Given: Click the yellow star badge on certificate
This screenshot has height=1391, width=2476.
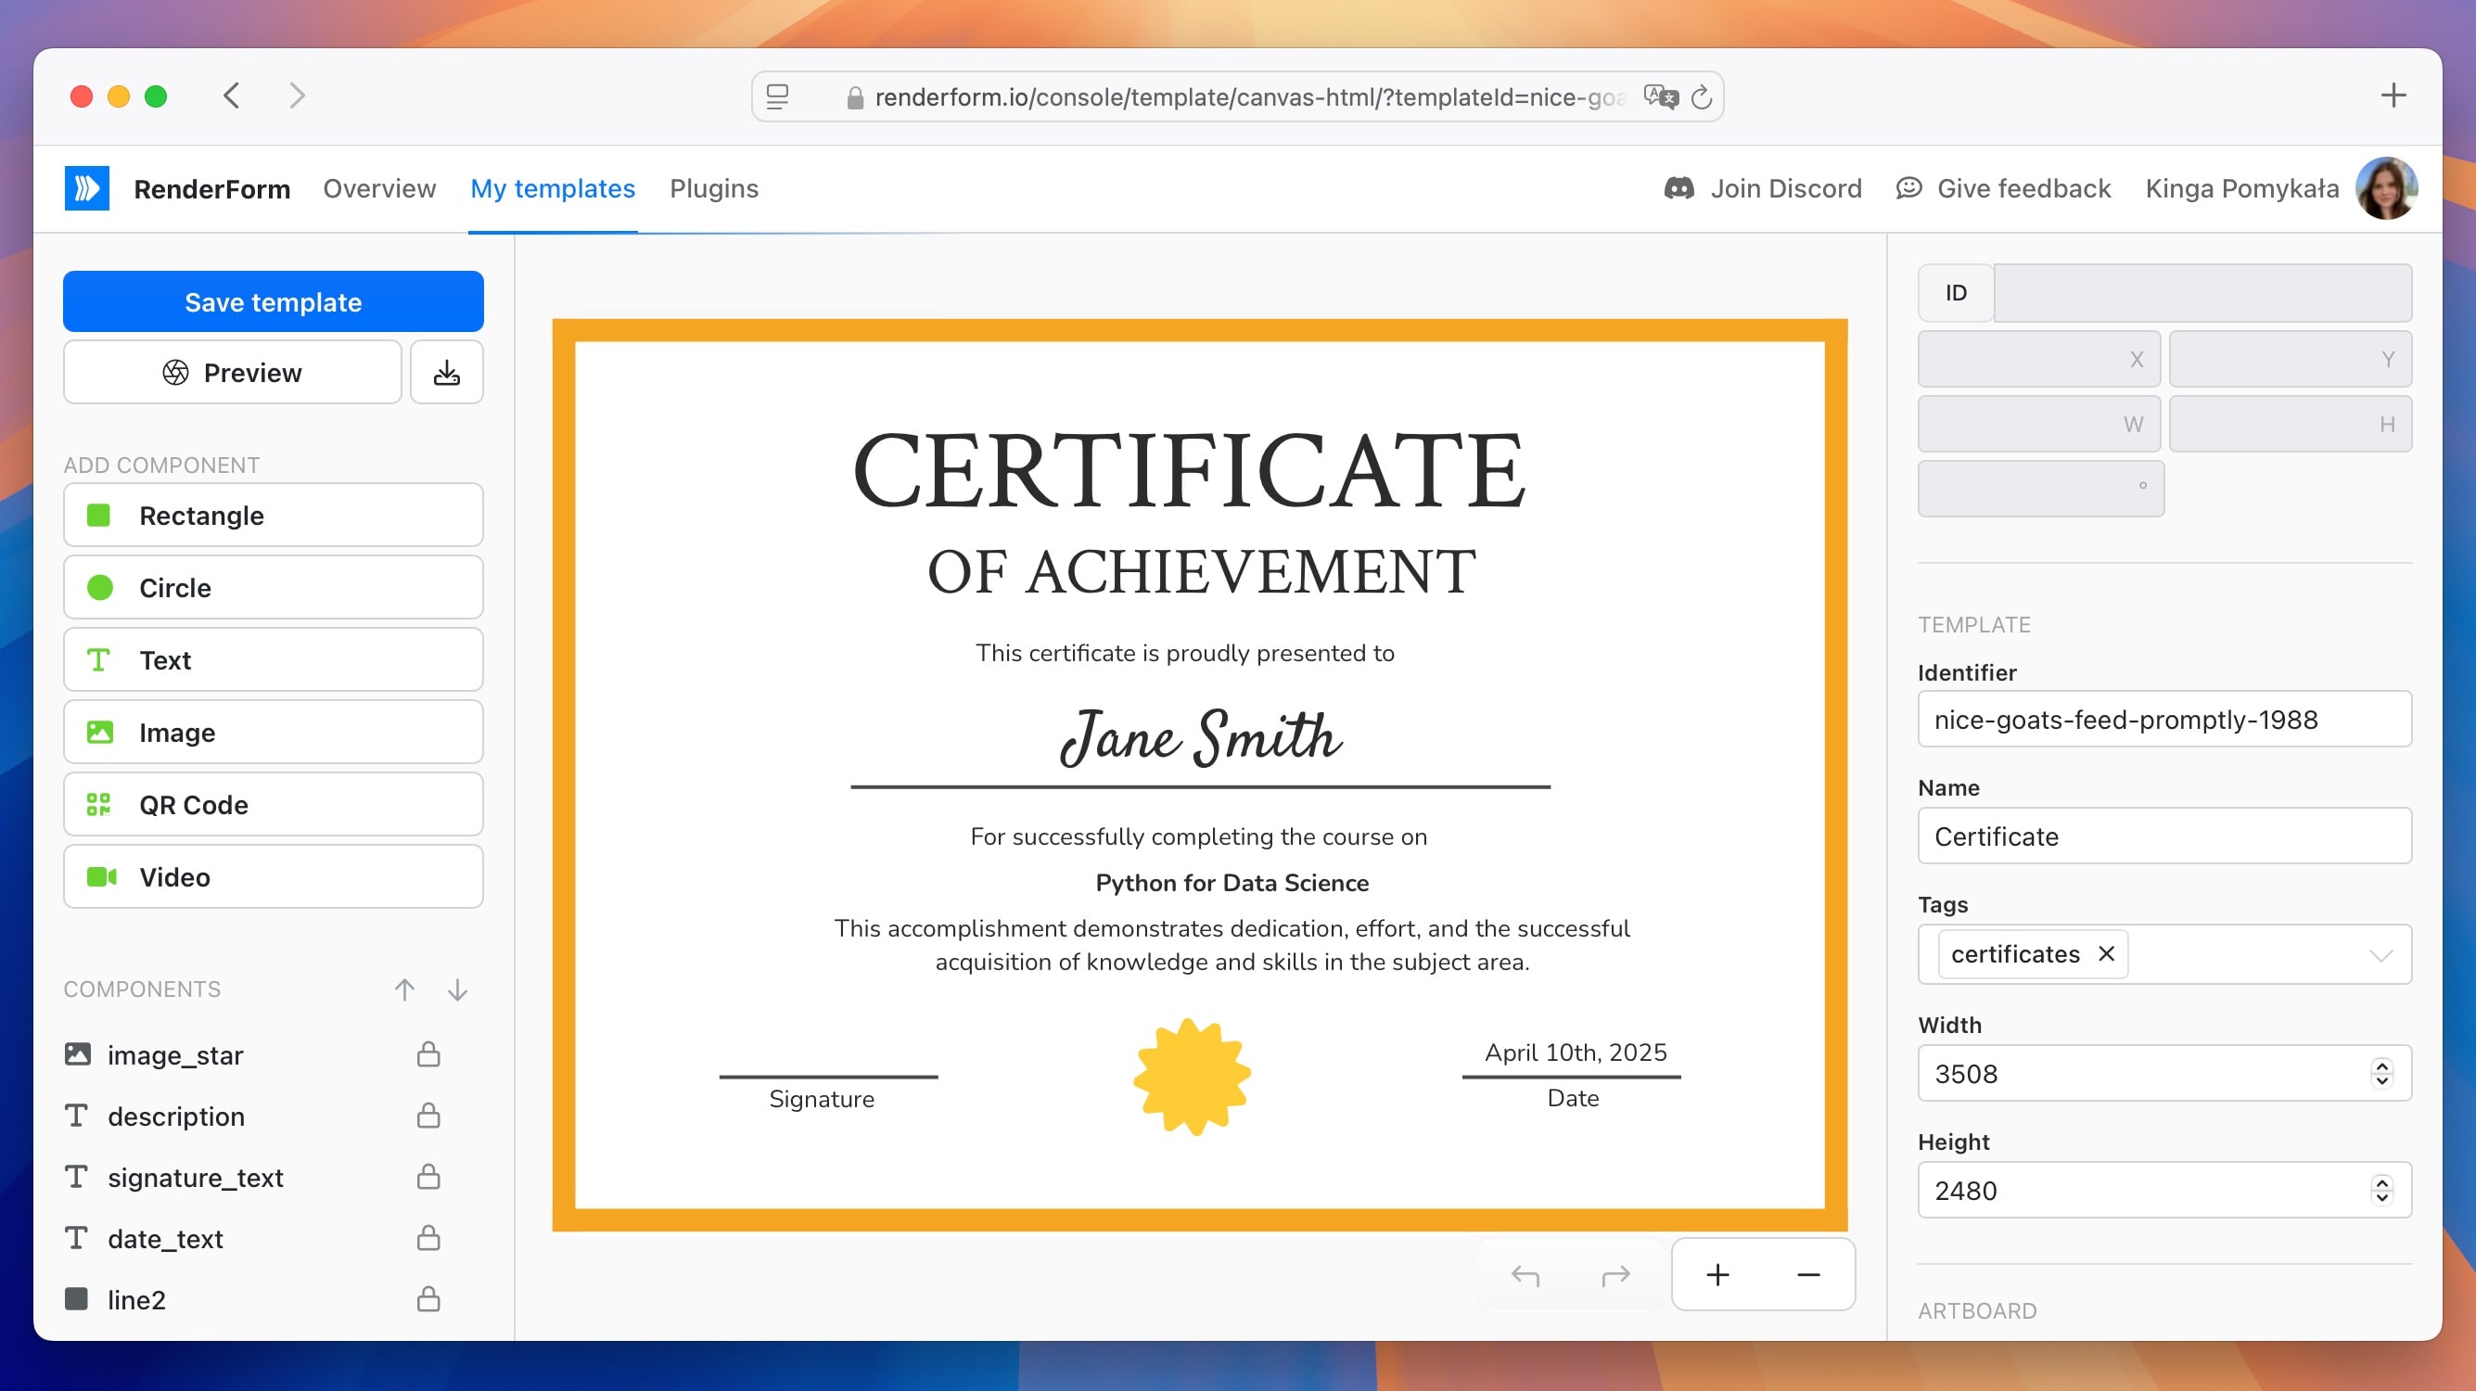Looking at the screenshot, I should tap(1192, 1077).
